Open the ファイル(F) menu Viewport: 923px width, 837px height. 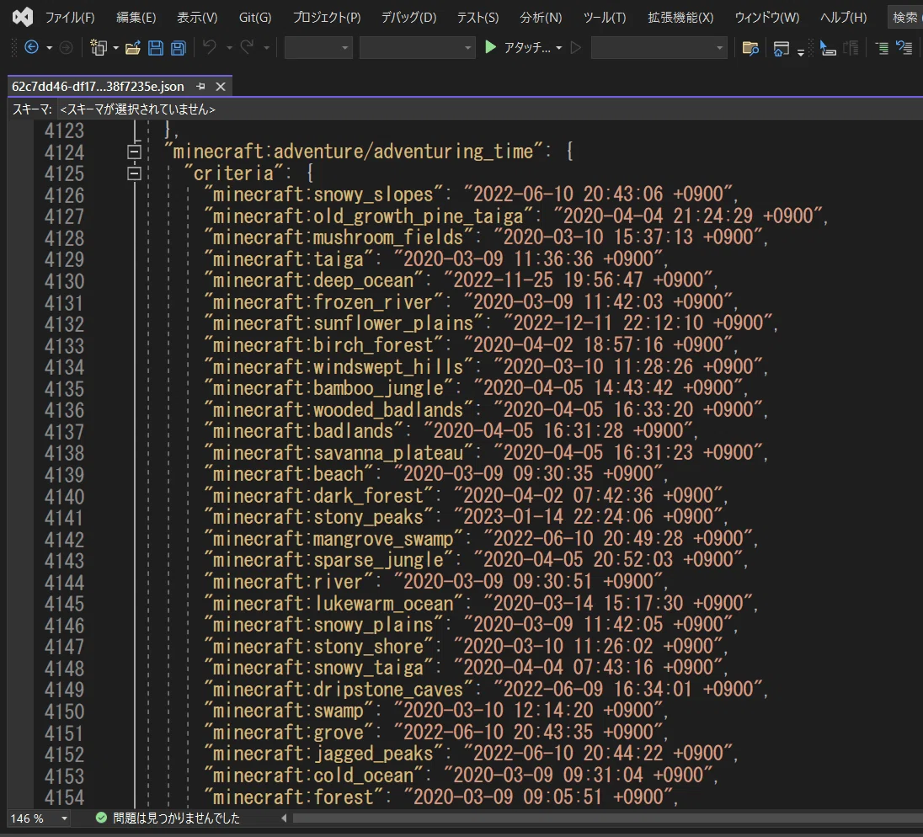click(x=69, y=18)
